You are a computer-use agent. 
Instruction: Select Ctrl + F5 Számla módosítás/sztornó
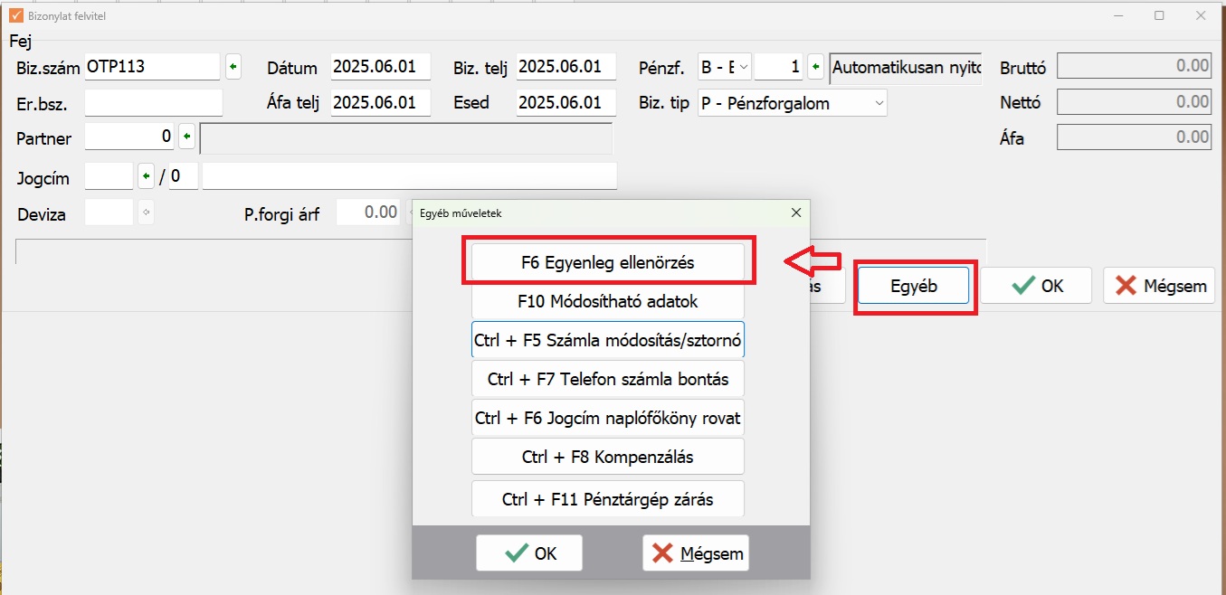(607, 341)
